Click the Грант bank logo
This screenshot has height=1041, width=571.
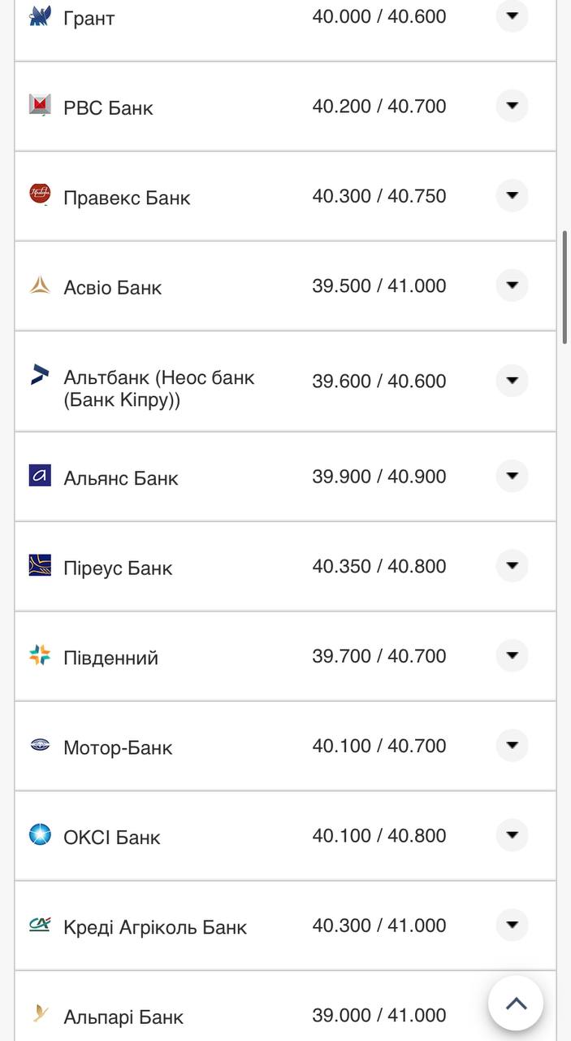click(38, 15)
